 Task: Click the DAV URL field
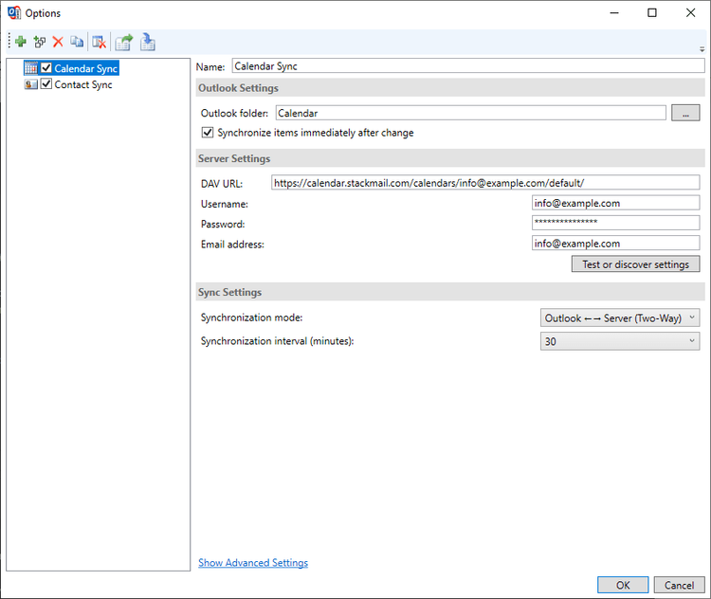pos(485,183)
